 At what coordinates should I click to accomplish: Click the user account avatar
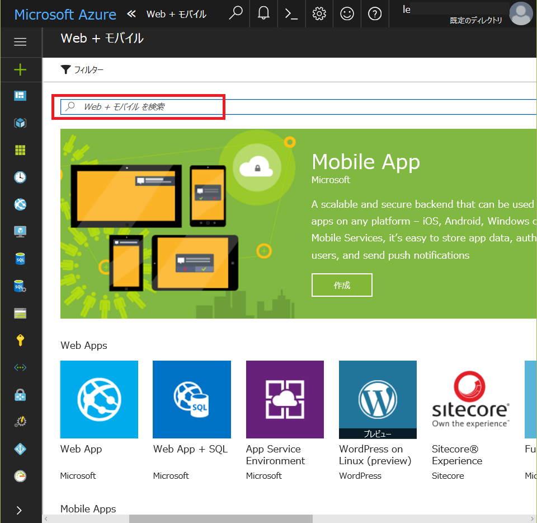pyautogui.click(x=521, y=13)
